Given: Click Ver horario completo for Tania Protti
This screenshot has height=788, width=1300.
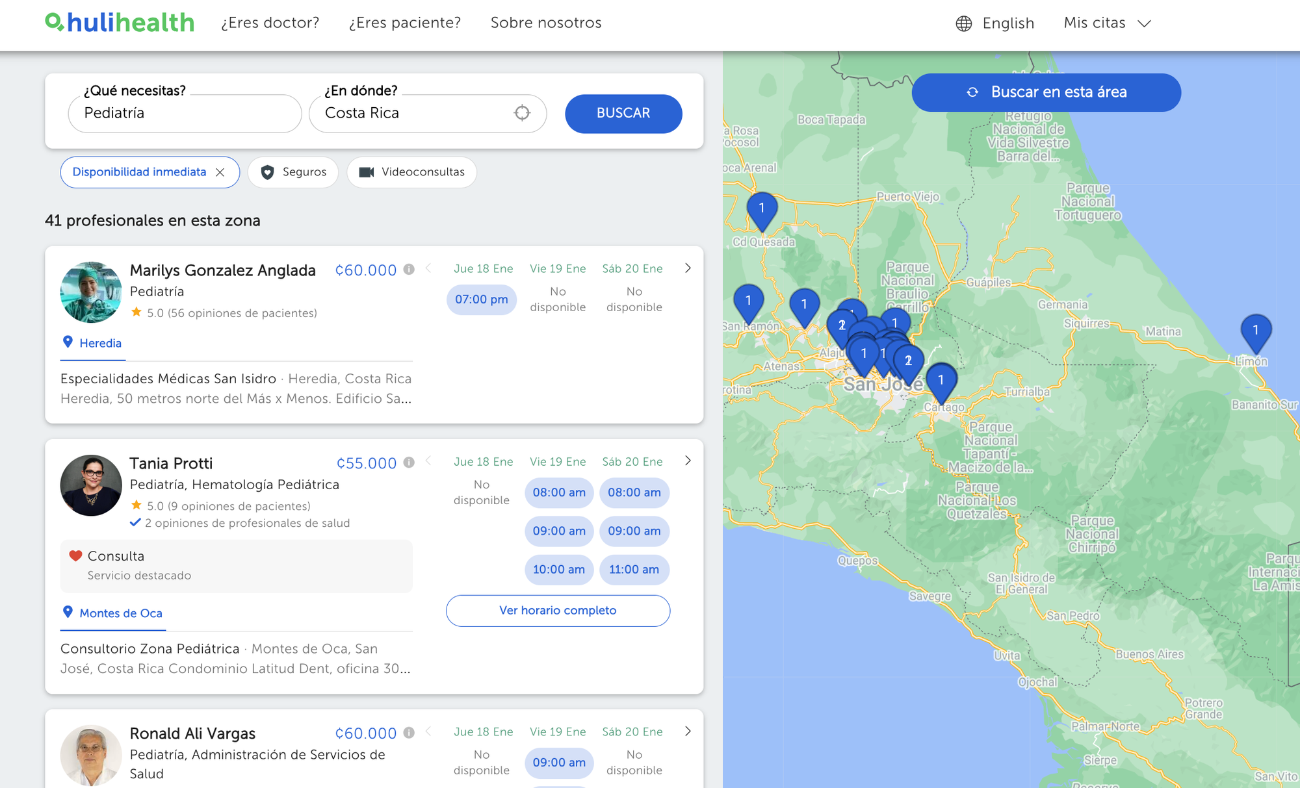Looking at the screenshot, I should (558, 611).
